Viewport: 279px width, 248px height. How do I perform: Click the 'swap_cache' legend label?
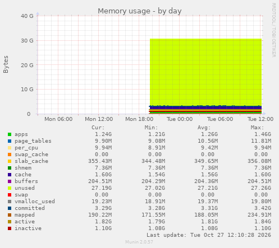point(31,155)
